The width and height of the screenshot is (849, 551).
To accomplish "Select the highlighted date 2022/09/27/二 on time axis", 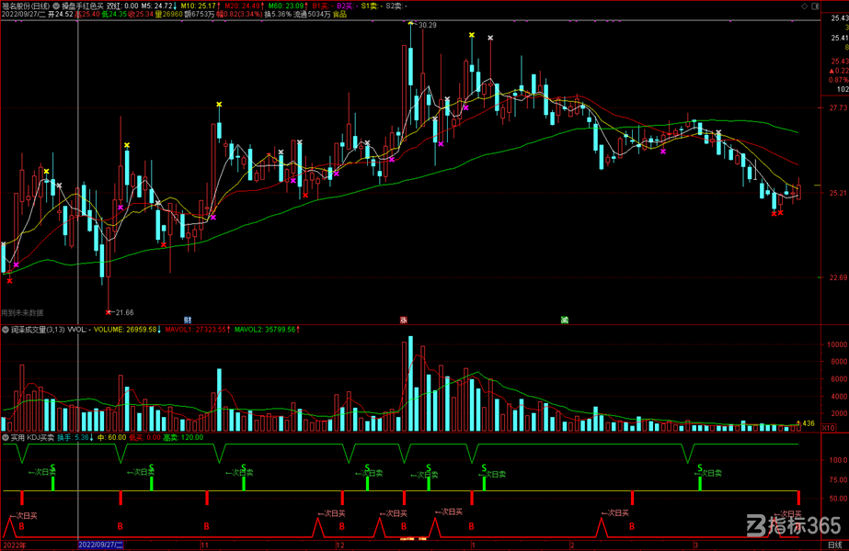I will [101, 545].
